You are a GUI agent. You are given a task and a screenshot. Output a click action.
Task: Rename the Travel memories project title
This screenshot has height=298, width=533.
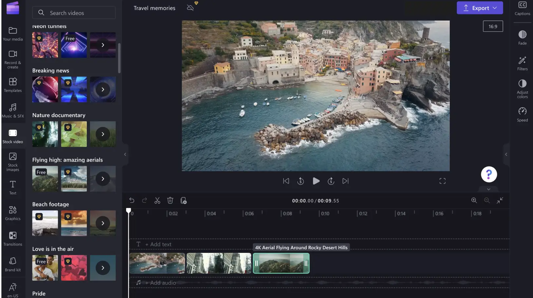[154, 8]
